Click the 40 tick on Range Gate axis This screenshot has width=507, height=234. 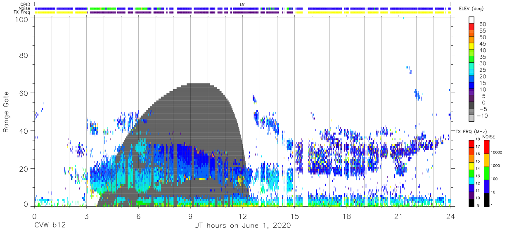tap(24, 131)
